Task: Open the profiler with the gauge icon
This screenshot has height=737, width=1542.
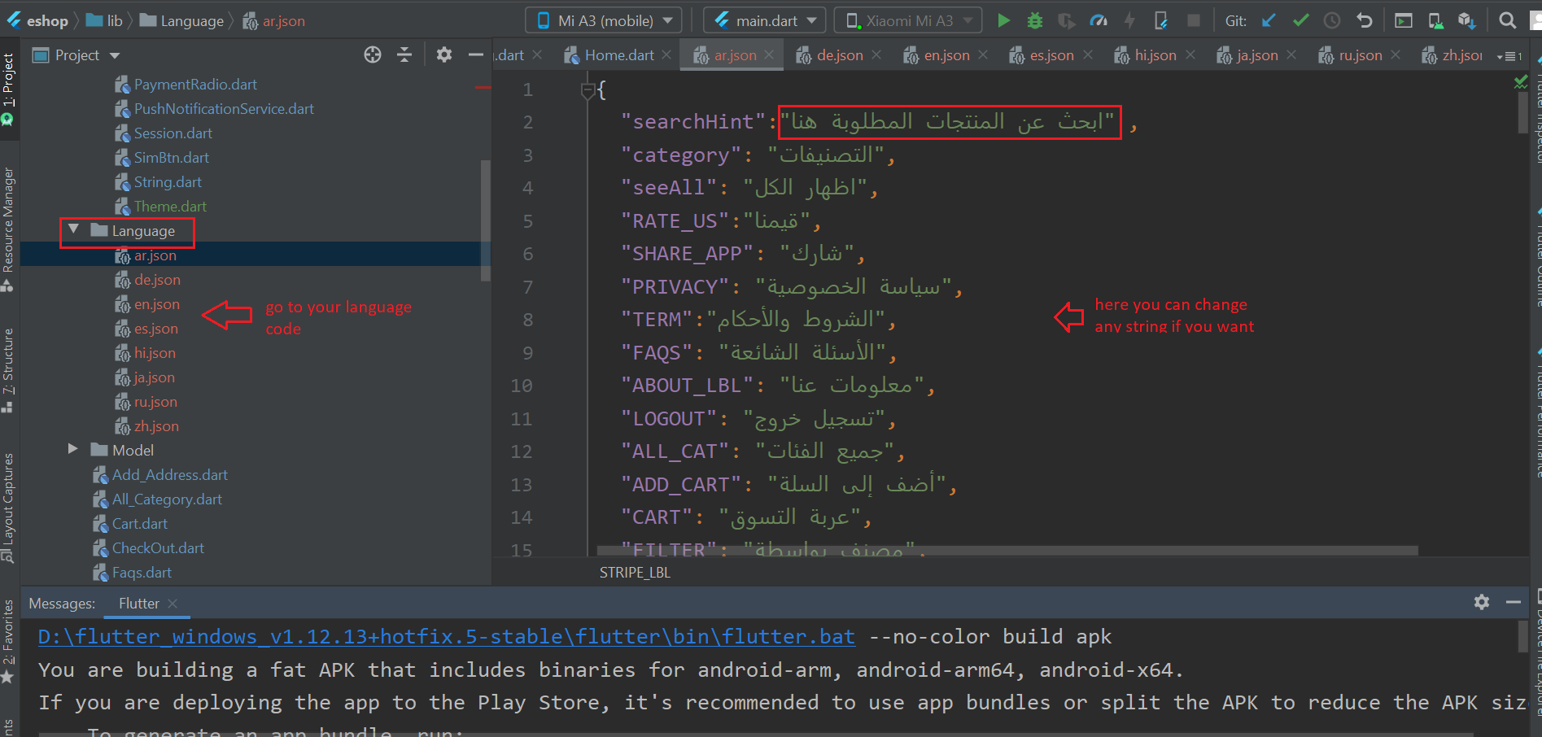Action: (1098, 20)
